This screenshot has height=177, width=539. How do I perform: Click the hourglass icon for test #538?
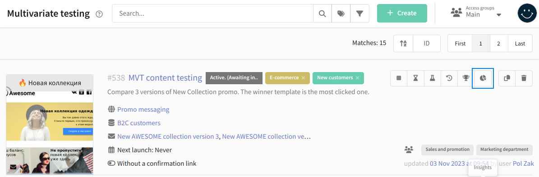[415, 78]
